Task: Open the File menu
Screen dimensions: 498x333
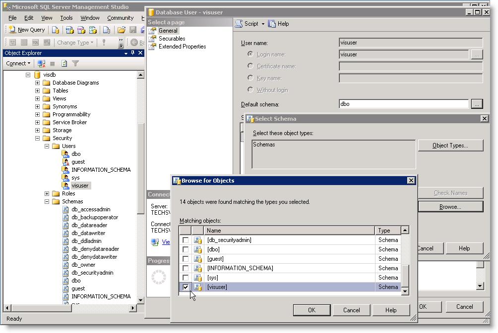Action: click(x=12, y=18)
